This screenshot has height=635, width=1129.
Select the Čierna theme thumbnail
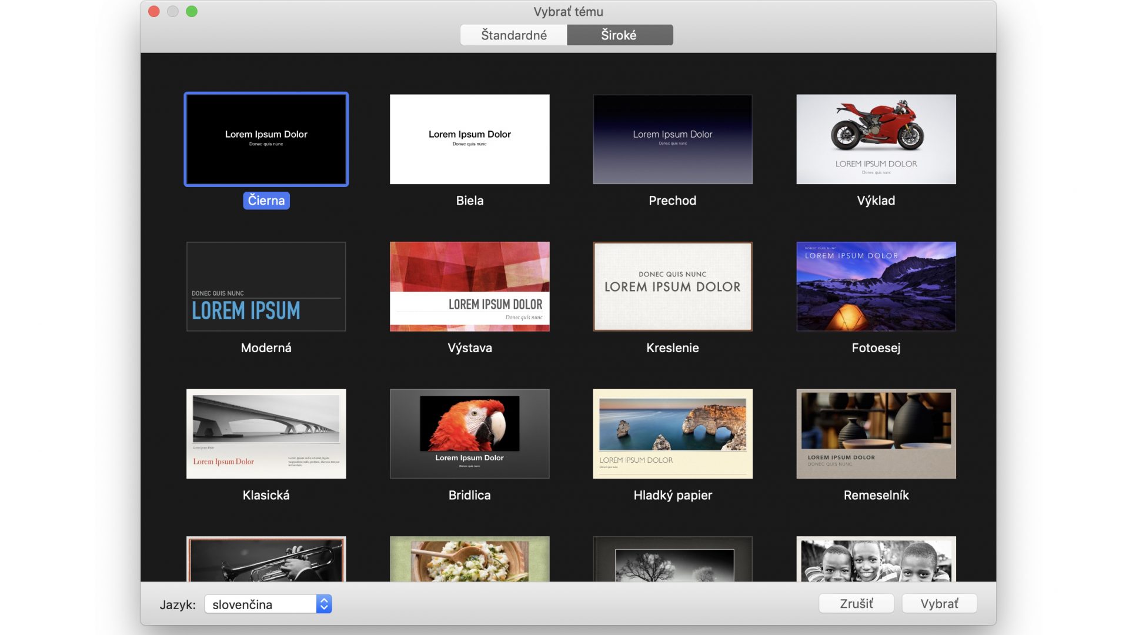click(x=266, y=139)
